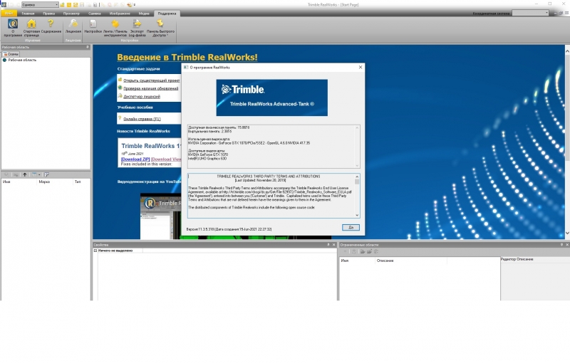Click Да button in About dialog
This screenshot has height=363, width=570.
coord(351,227)
